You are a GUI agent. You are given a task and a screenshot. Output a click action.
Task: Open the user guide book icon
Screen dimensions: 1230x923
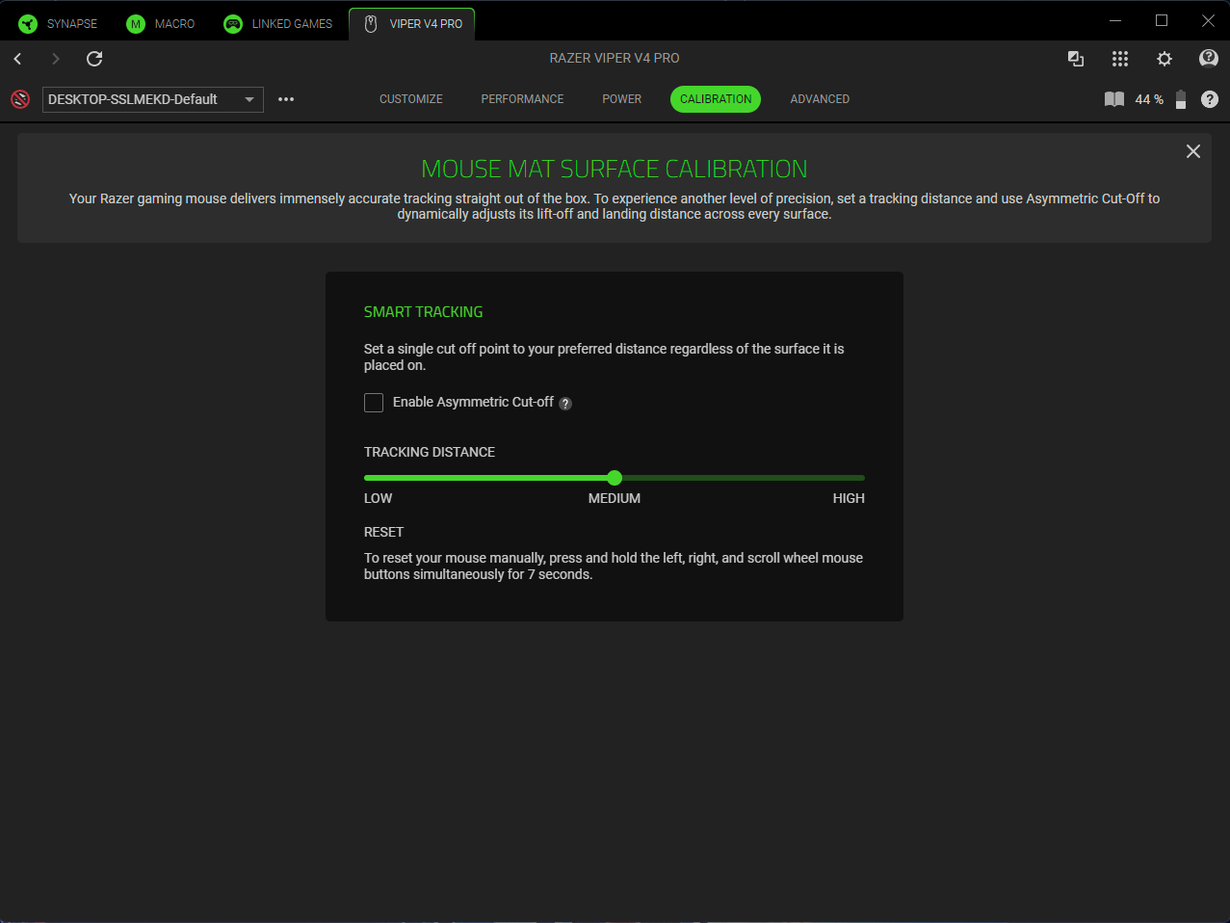point(1114,99)
